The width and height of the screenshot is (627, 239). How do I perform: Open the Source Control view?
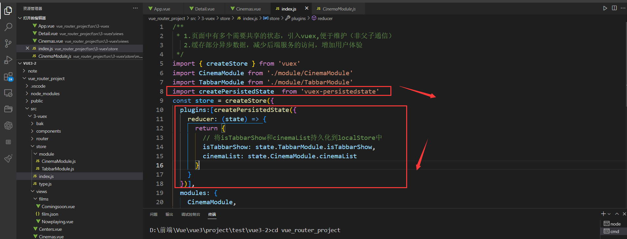(x=8, y=43)
